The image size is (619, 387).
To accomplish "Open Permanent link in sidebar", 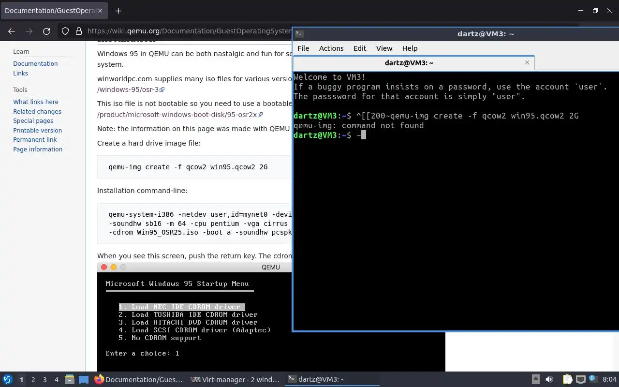I will [x=35, y=140].
